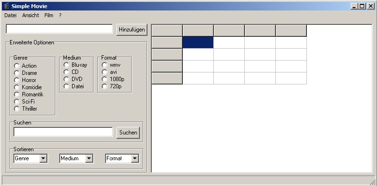377x186 pixels.
Task: Click the Hinzufügen button
Action: [132, 30]
